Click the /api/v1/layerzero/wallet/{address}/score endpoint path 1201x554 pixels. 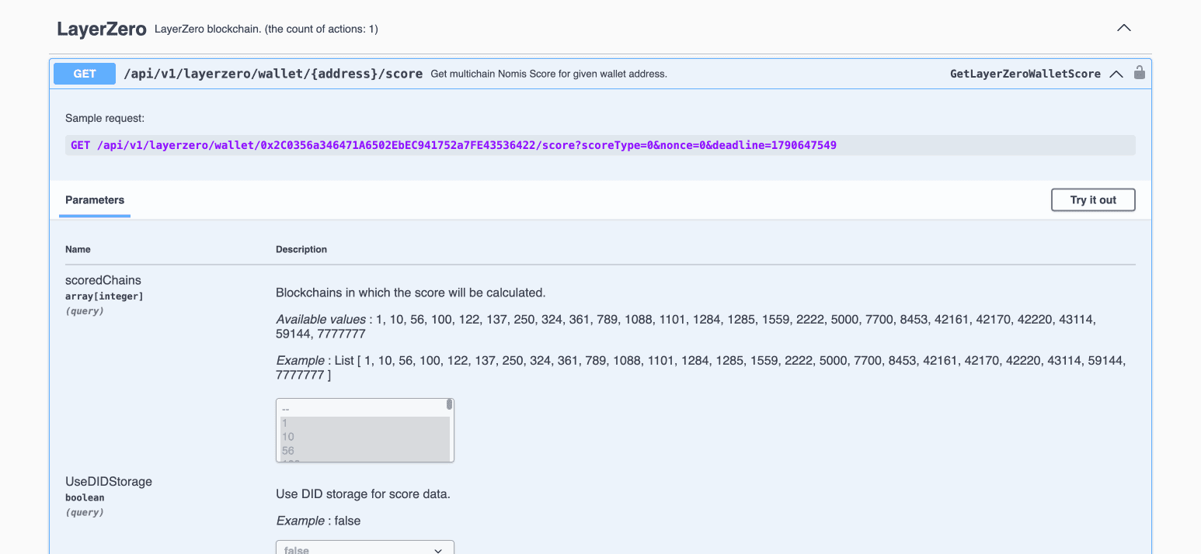click(273, 73)
